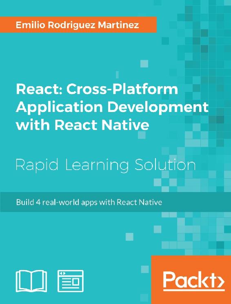Screen dimensions: 231x304
Task: Click title line 'Application Development'
Action: tap(112, 107)
